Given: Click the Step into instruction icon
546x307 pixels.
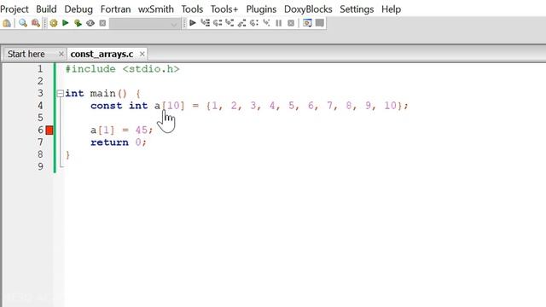Looking at the screenshot, I should 266,23.
